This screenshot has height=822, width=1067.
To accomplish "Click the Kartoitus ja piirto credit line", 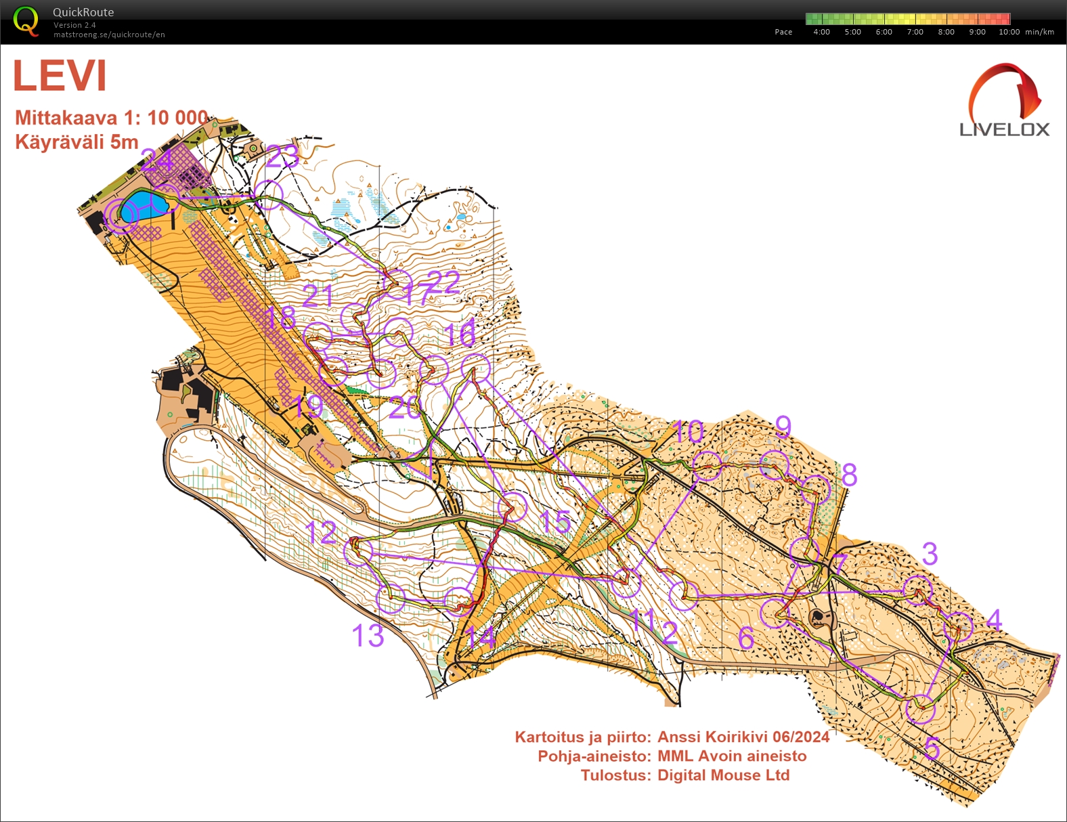I will [x=672, y=737].
